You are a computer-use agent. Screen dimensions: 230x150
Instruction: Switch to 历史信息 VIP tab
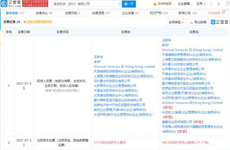click(x=216, y=13)
